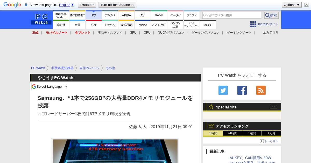Click the PR badge in Special Site
The width and height of the screenshot is (311, 163).
pyautogui.click(x=273, y=107)
